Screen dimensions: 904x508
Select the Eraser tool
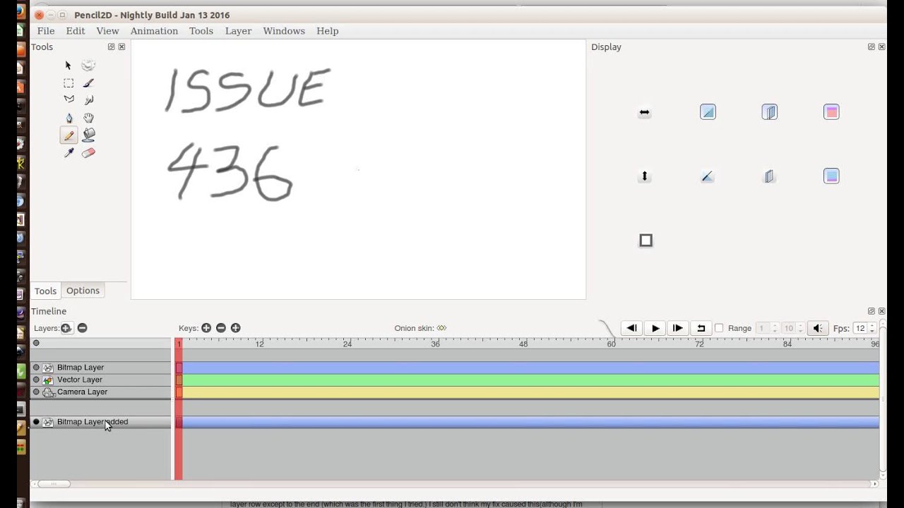[88, 152]
